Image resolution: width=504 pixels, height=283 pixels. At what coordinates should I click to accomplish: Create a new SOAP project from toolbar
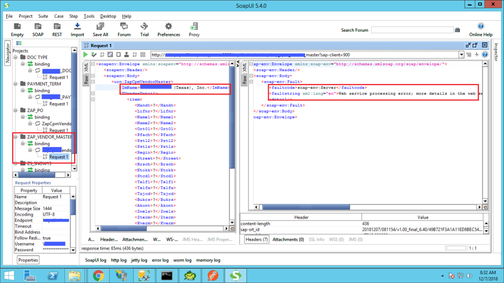37,29
